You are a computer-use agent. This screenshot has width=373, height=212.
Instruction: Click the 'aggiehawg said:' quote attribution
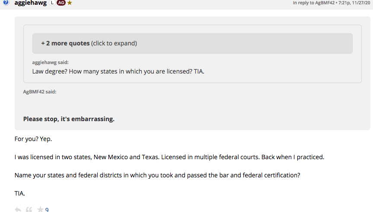[50, 62]
